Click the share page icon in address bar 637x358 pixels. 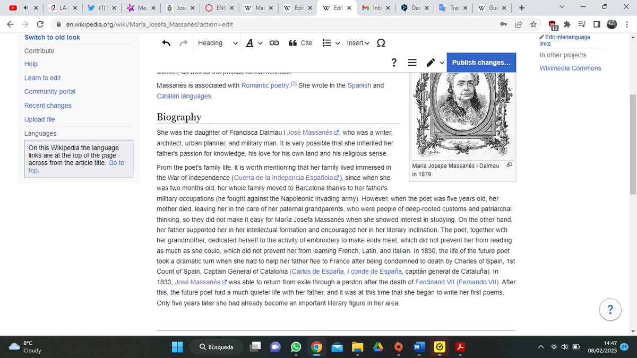point(519,24)
